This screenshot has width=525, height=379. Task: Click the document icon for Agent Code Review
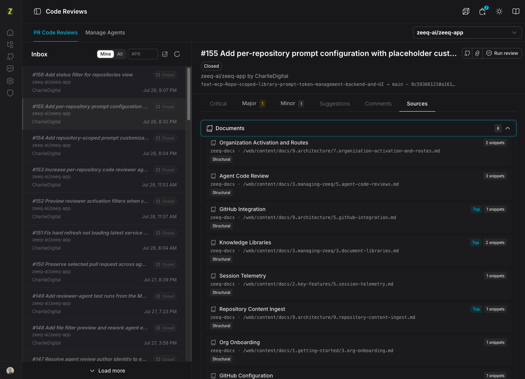click(x=213, y=176)
